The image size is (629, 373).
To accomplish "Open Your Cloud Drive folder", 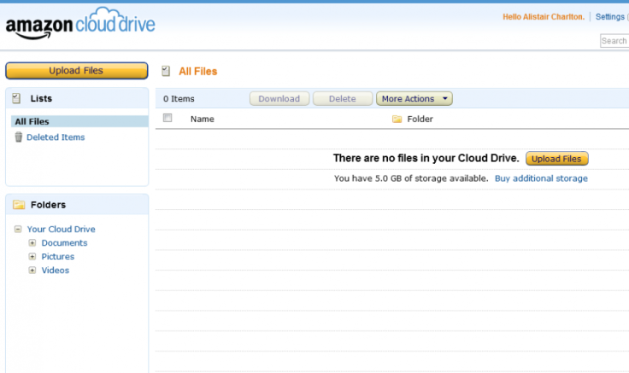I will pyautogui.click(x=61, y=229).
